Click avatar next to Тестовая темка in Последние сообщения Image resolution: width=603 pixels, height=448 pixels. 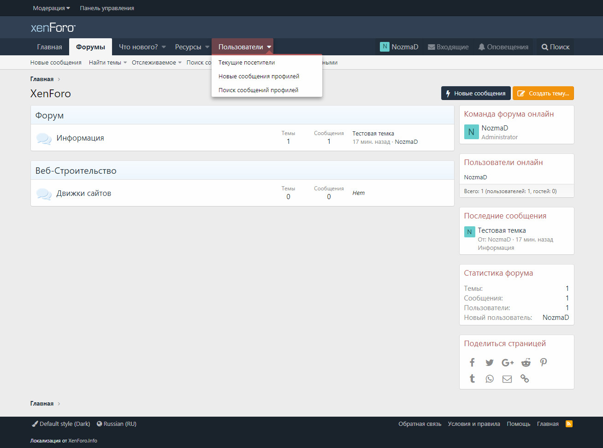pyautogui.click(x=469, y=232)
